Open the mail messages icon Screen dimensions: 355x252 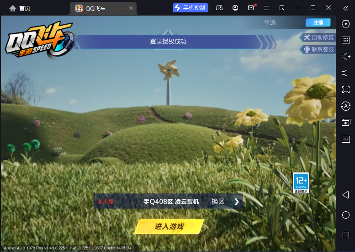click(x=251, y=8)
